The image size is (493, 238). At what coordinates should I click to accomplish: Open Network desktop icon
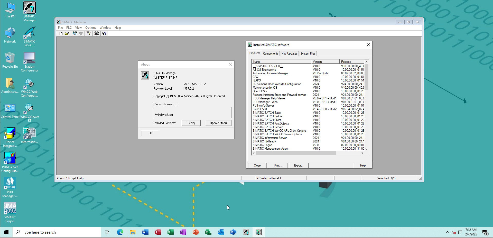[x=10, y=35]
